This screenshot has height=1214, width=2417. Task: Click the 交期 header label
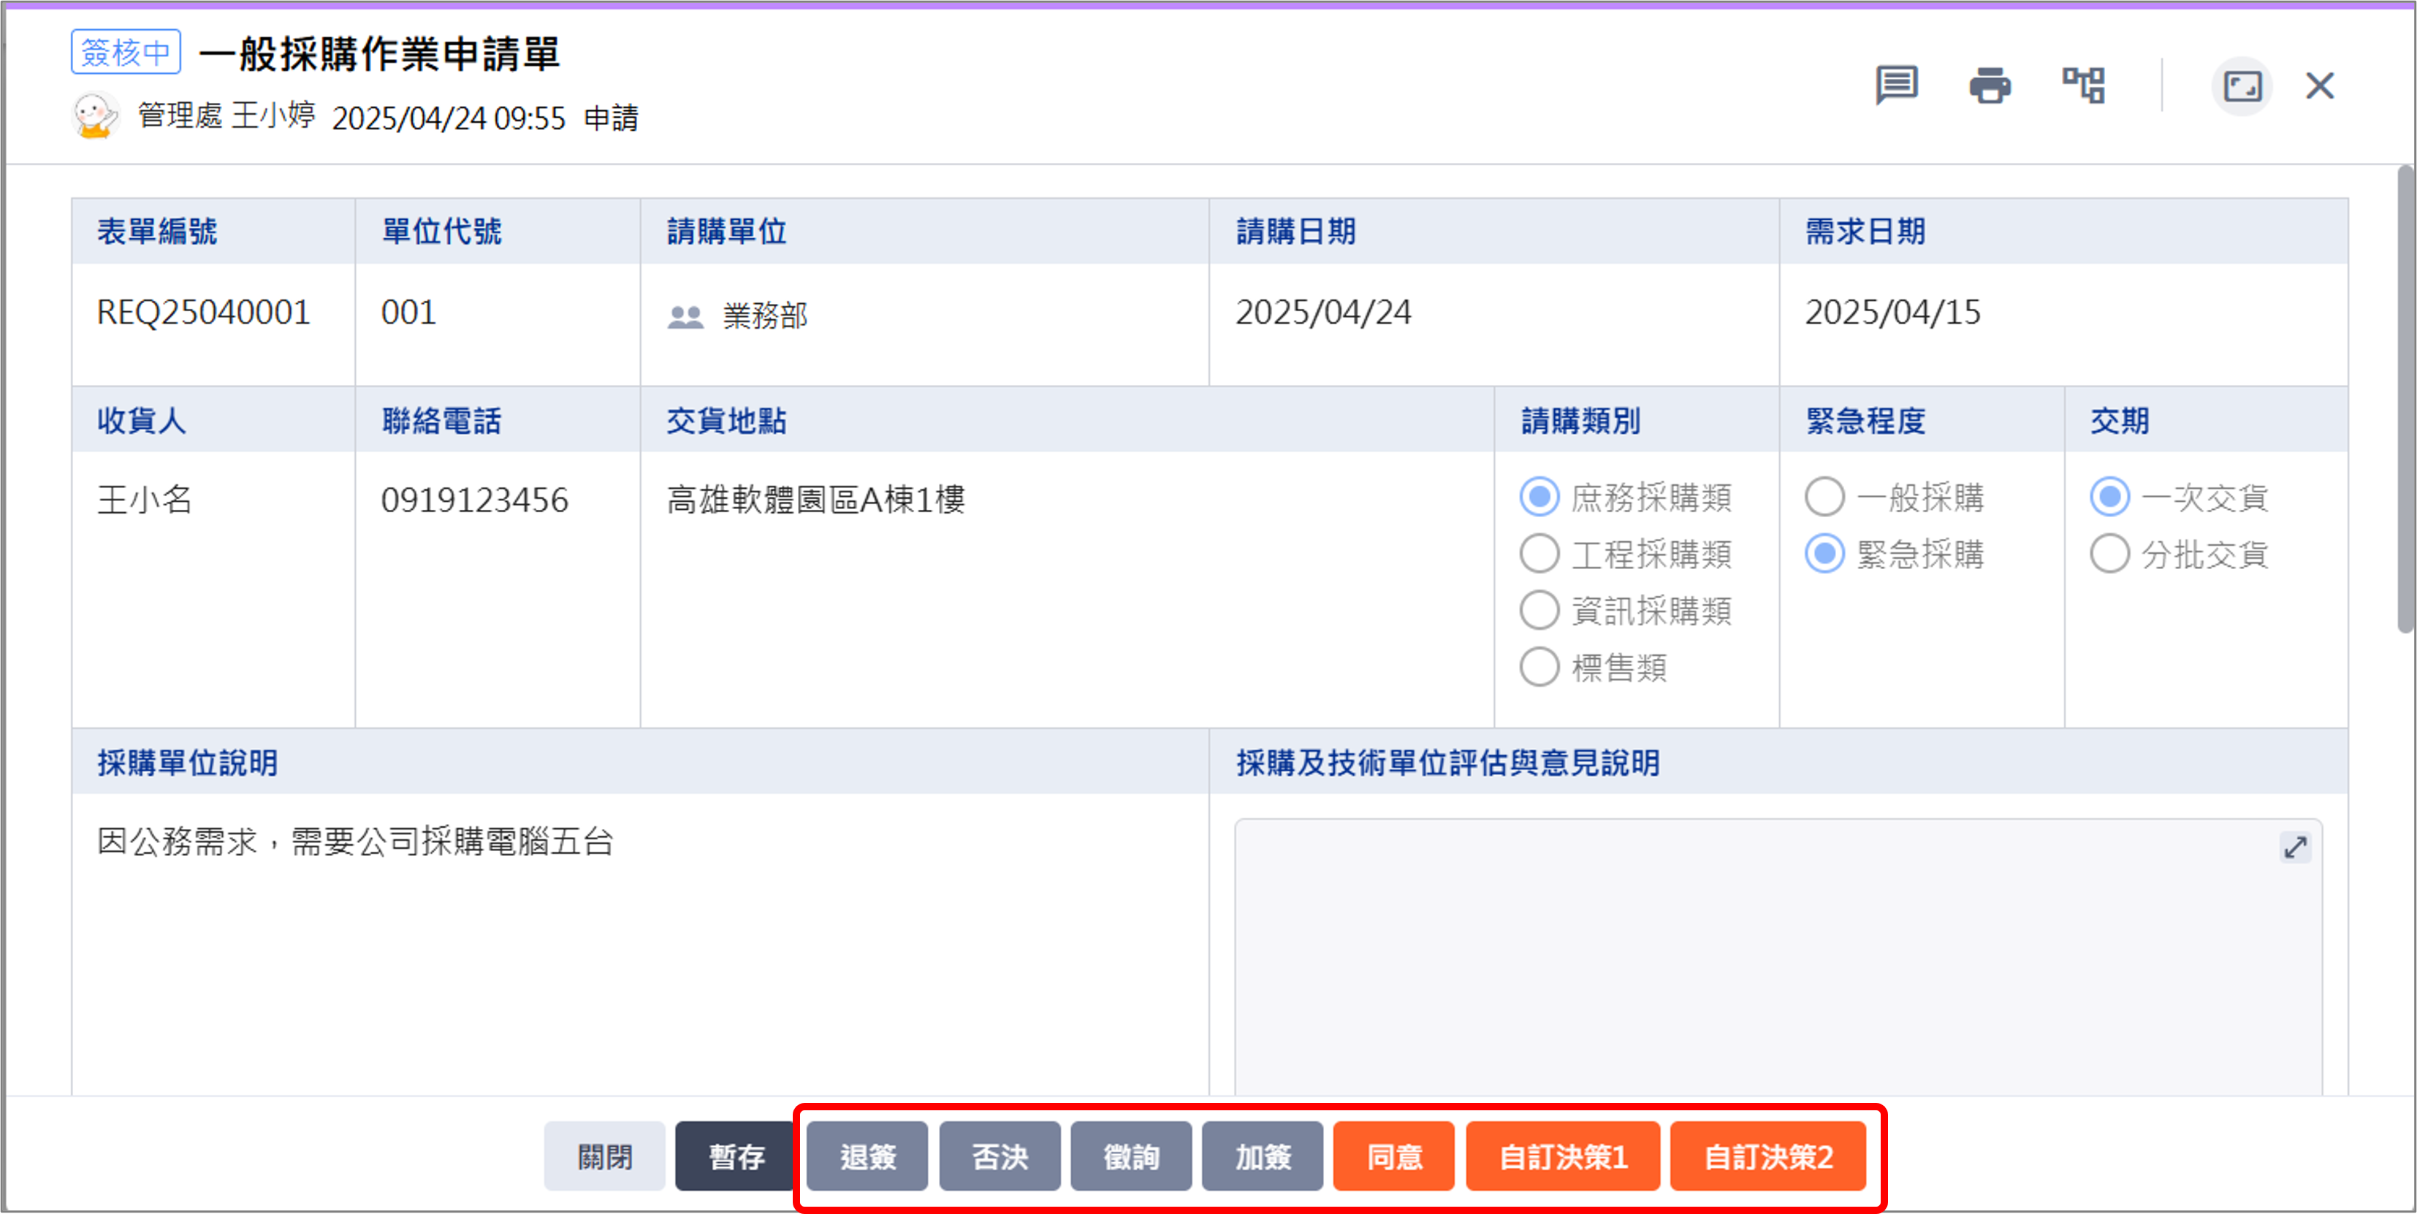(x=2120, y=420)
